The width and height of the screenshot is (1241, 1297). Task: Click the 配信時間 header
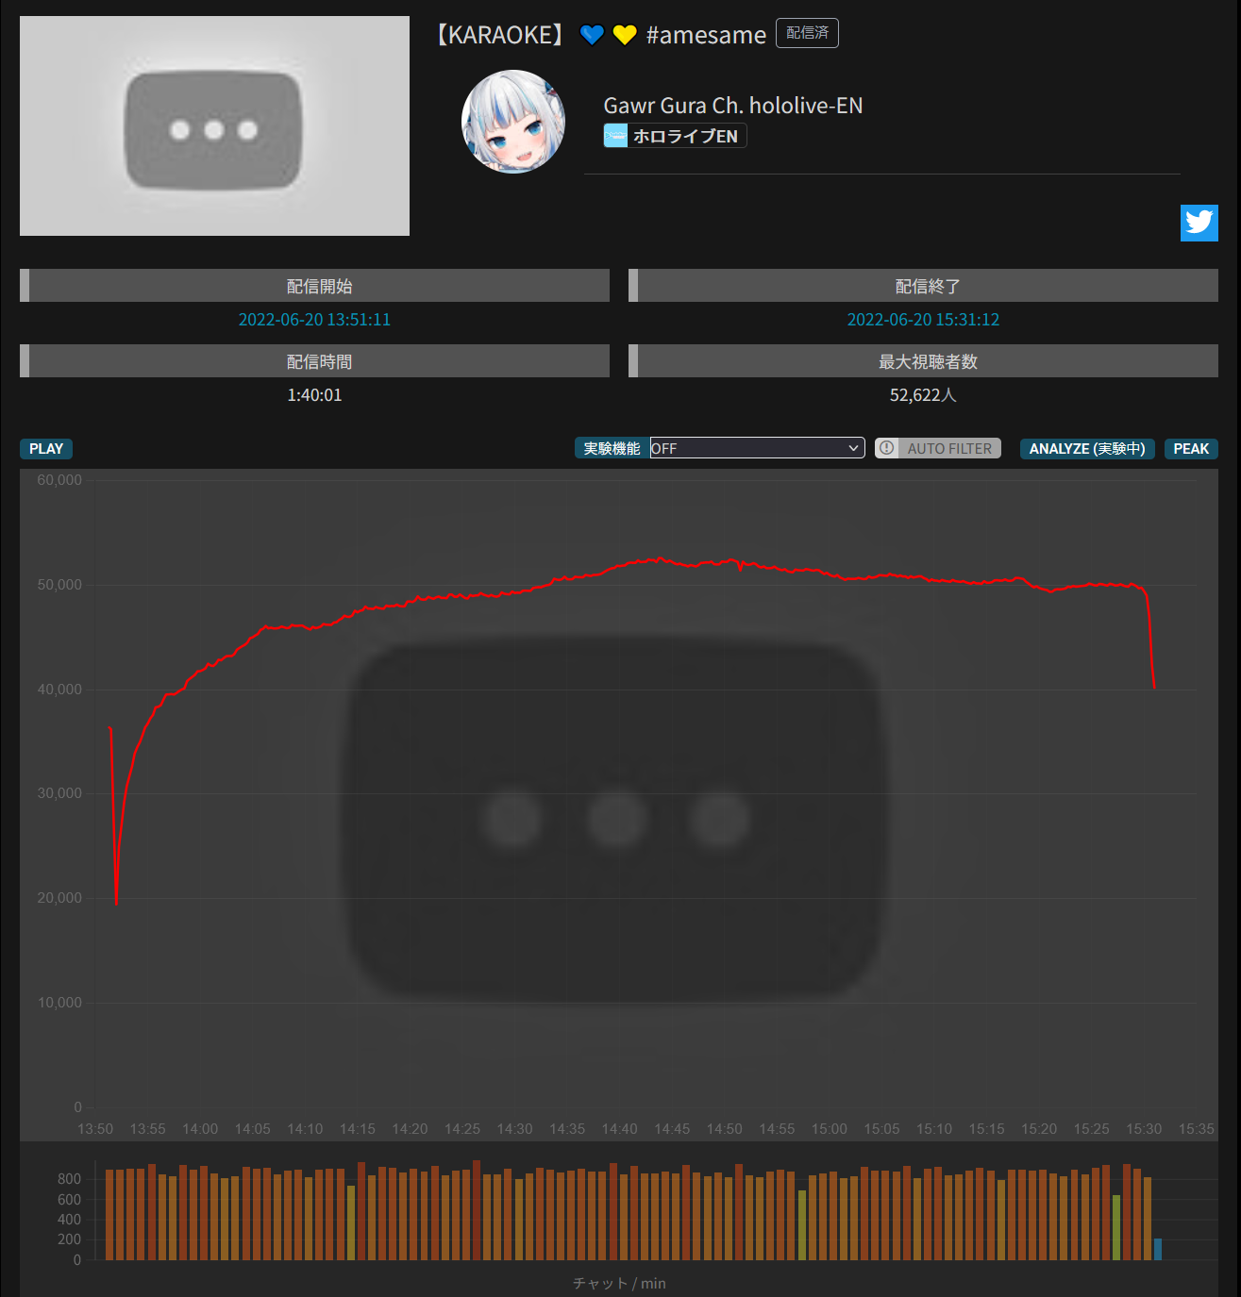point(314,361)
